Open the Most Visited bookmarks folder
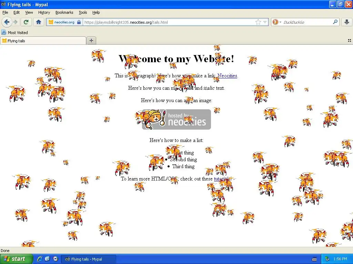This screenshot has width=353, height=264. (x=14, y=33)
